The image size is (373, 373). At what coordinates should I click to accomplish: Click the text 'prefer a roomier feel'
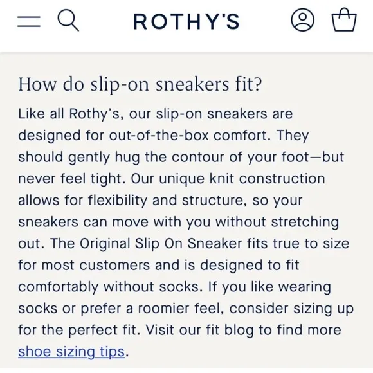click(152, 308)
